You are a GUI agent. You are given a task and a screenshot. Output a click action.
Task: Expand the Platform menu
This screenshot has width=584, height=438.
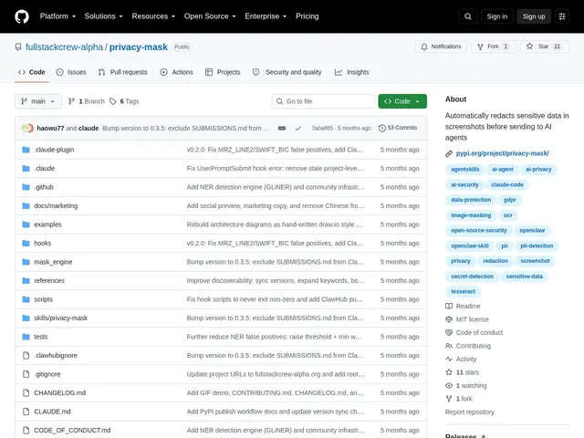57,16
